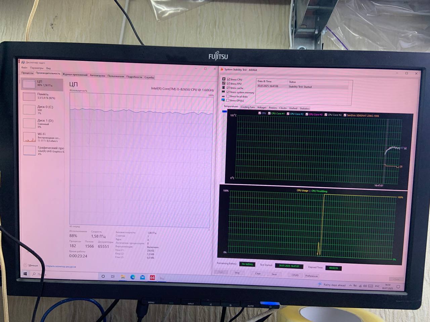430x322 pixels.
Task: Show hidden system tray icons
Action: (350, 285)
